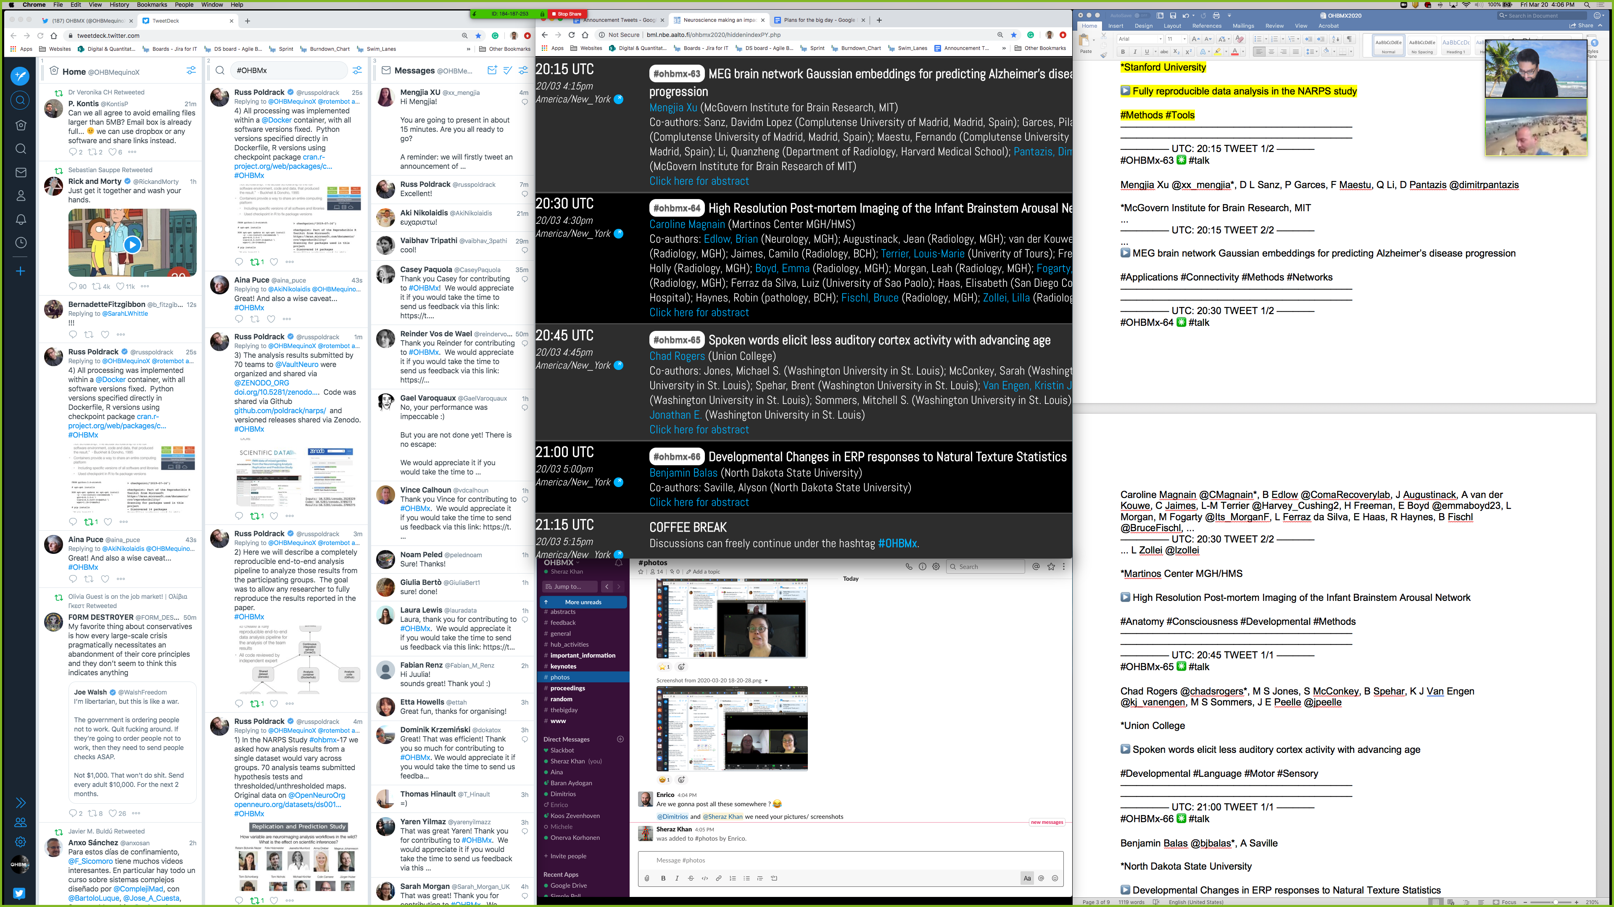
Task: Open Slack channel settings gear icon
Action: [x=936, y=566]
